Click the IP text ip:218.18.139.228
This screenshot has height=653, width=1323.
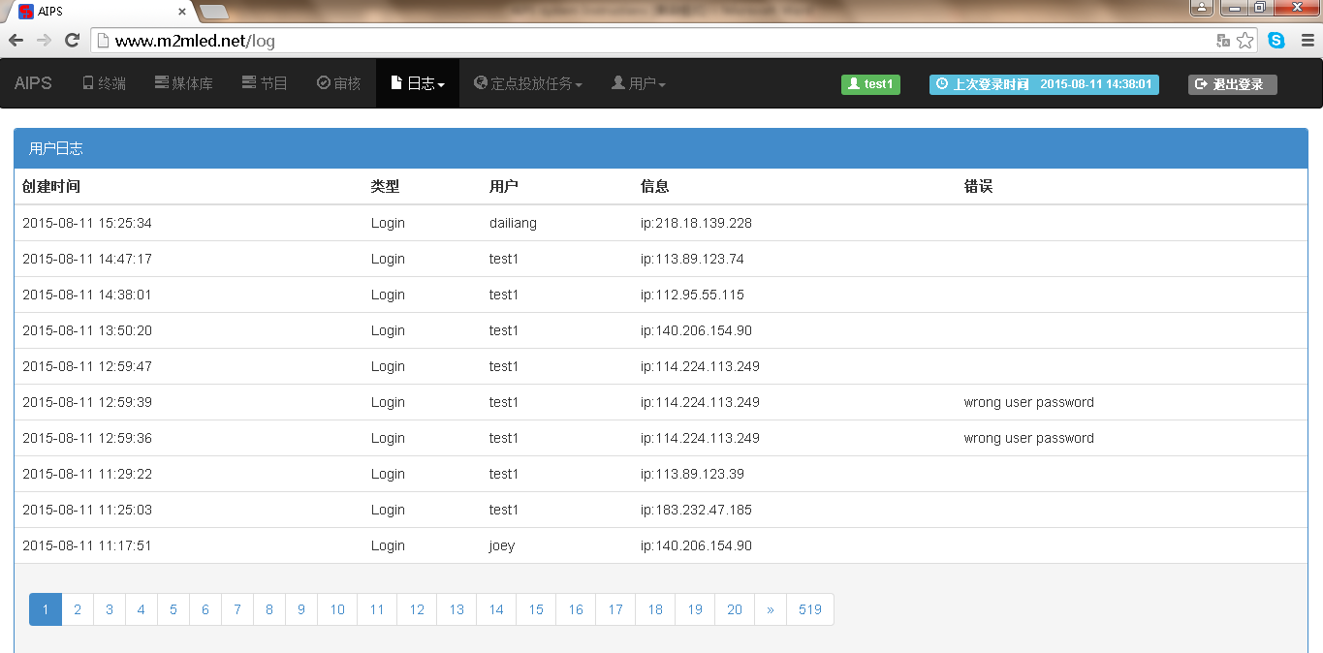coord(696,223)
